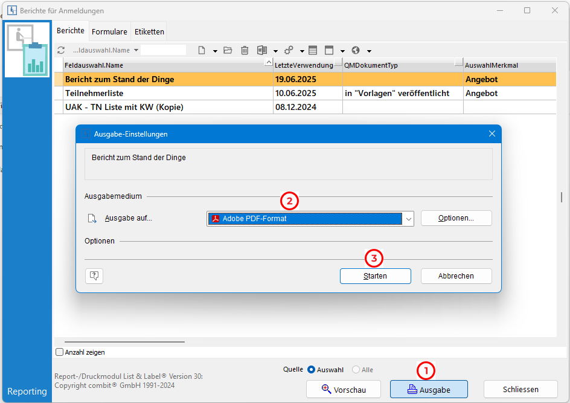Click the open folder icon
Viewport: 570px width, 403px height.
pyautogui.click(x=228, y=51)
